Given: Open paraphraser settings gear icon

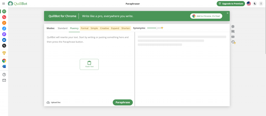Looking at the screenshot, I should click(x=233, y=26).
